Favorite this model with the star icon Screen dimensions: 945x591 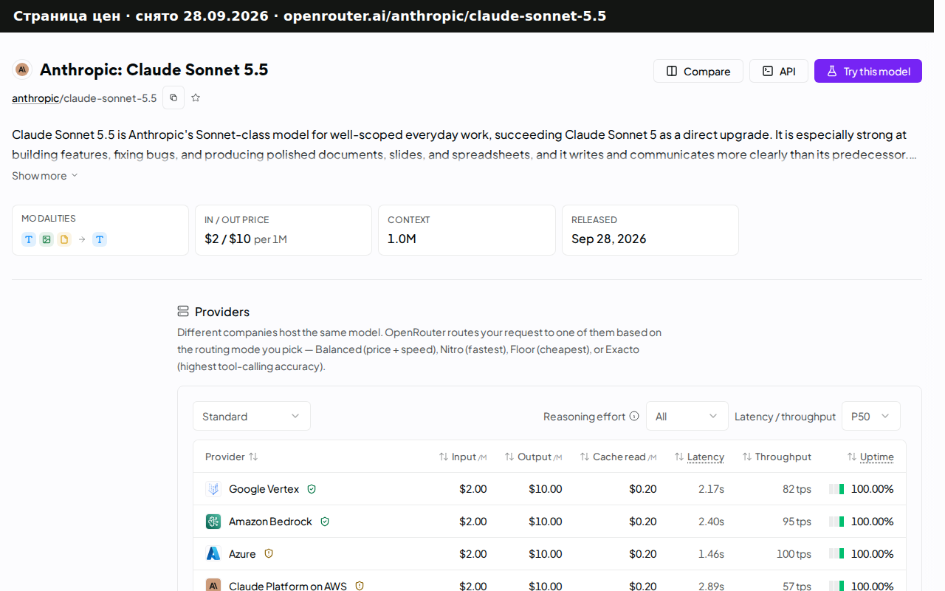point(196,98)
